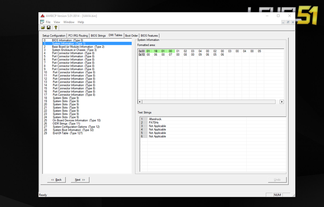Open the File menu
Viewport: 324px width, 207px height.
pos(48,22)
